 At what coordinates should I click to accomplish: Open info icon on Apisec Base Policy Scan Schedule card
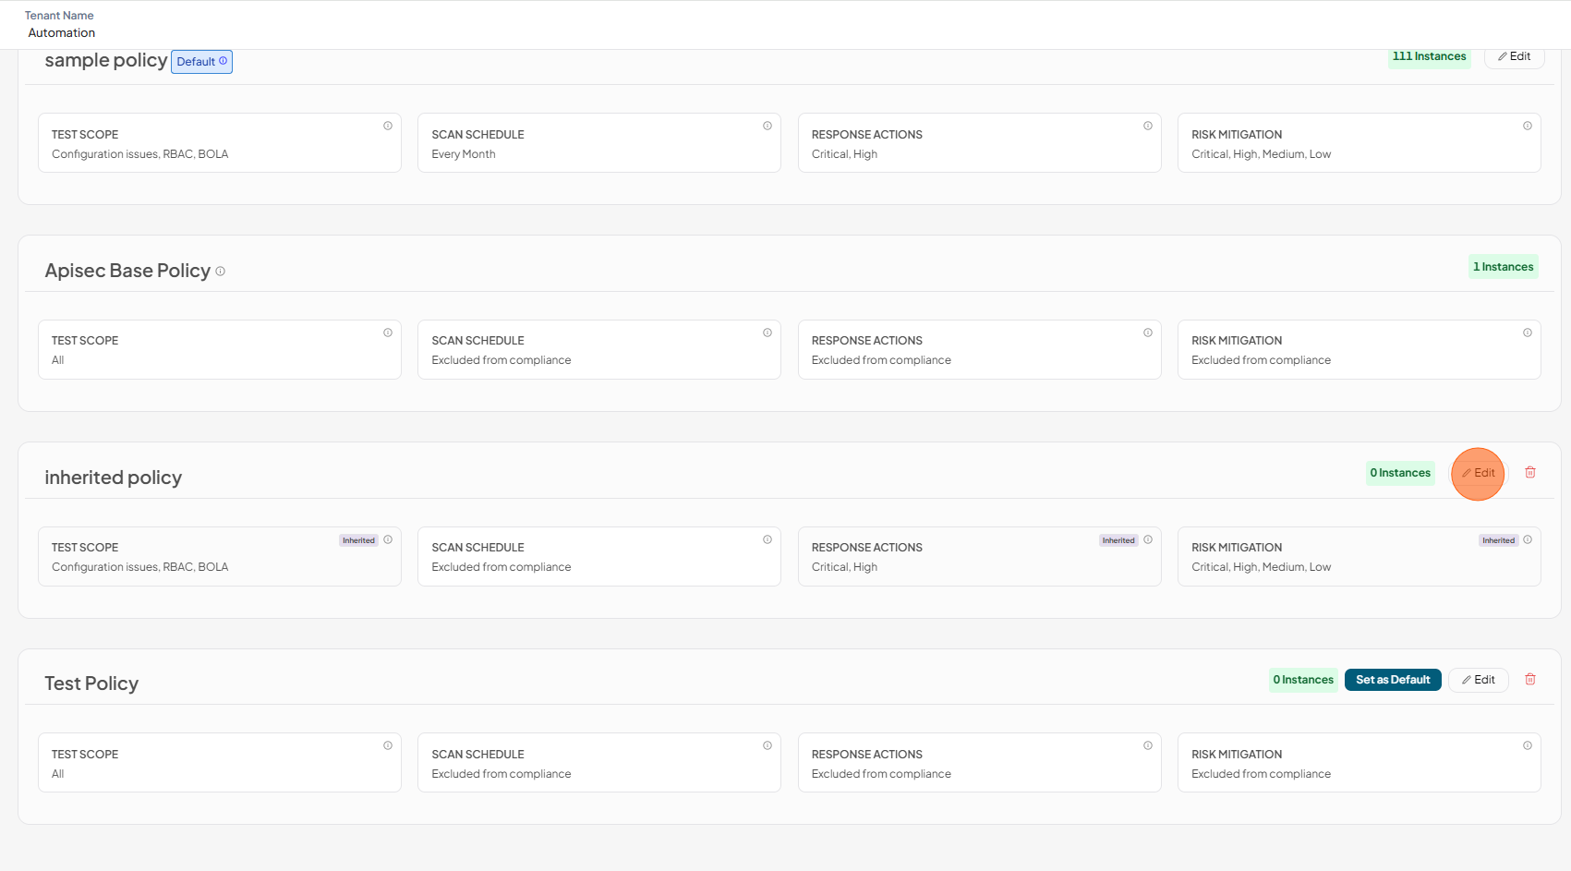[x=767, y=333]
